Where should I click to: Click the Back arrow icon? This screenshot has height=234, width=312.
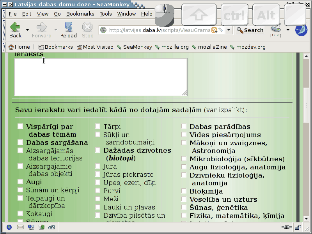point(15,27)
